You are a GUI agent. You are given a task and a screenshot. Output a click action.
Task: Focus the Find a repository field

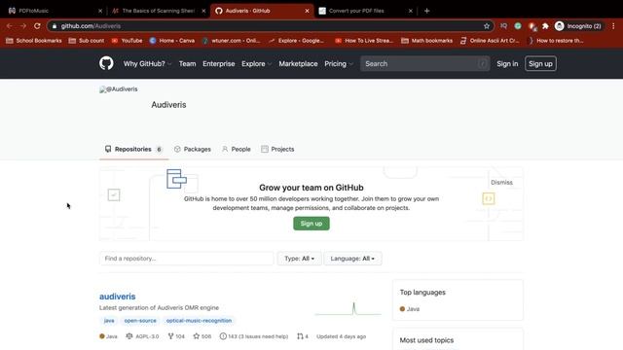tap(186, 259)
